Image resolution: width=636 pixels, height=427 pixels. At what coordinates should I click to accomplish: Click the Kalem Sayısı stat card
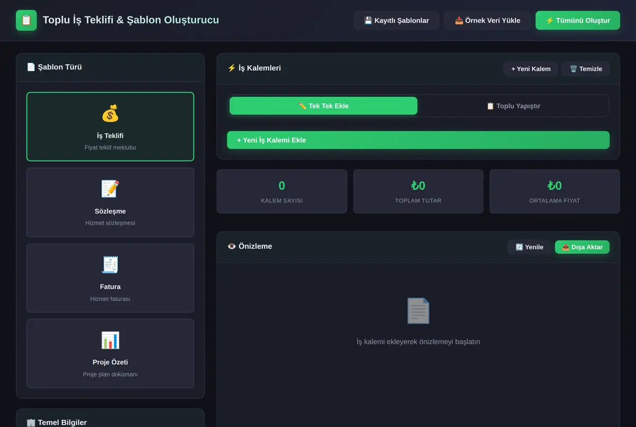pyautogui.click(x=282, y=191)
